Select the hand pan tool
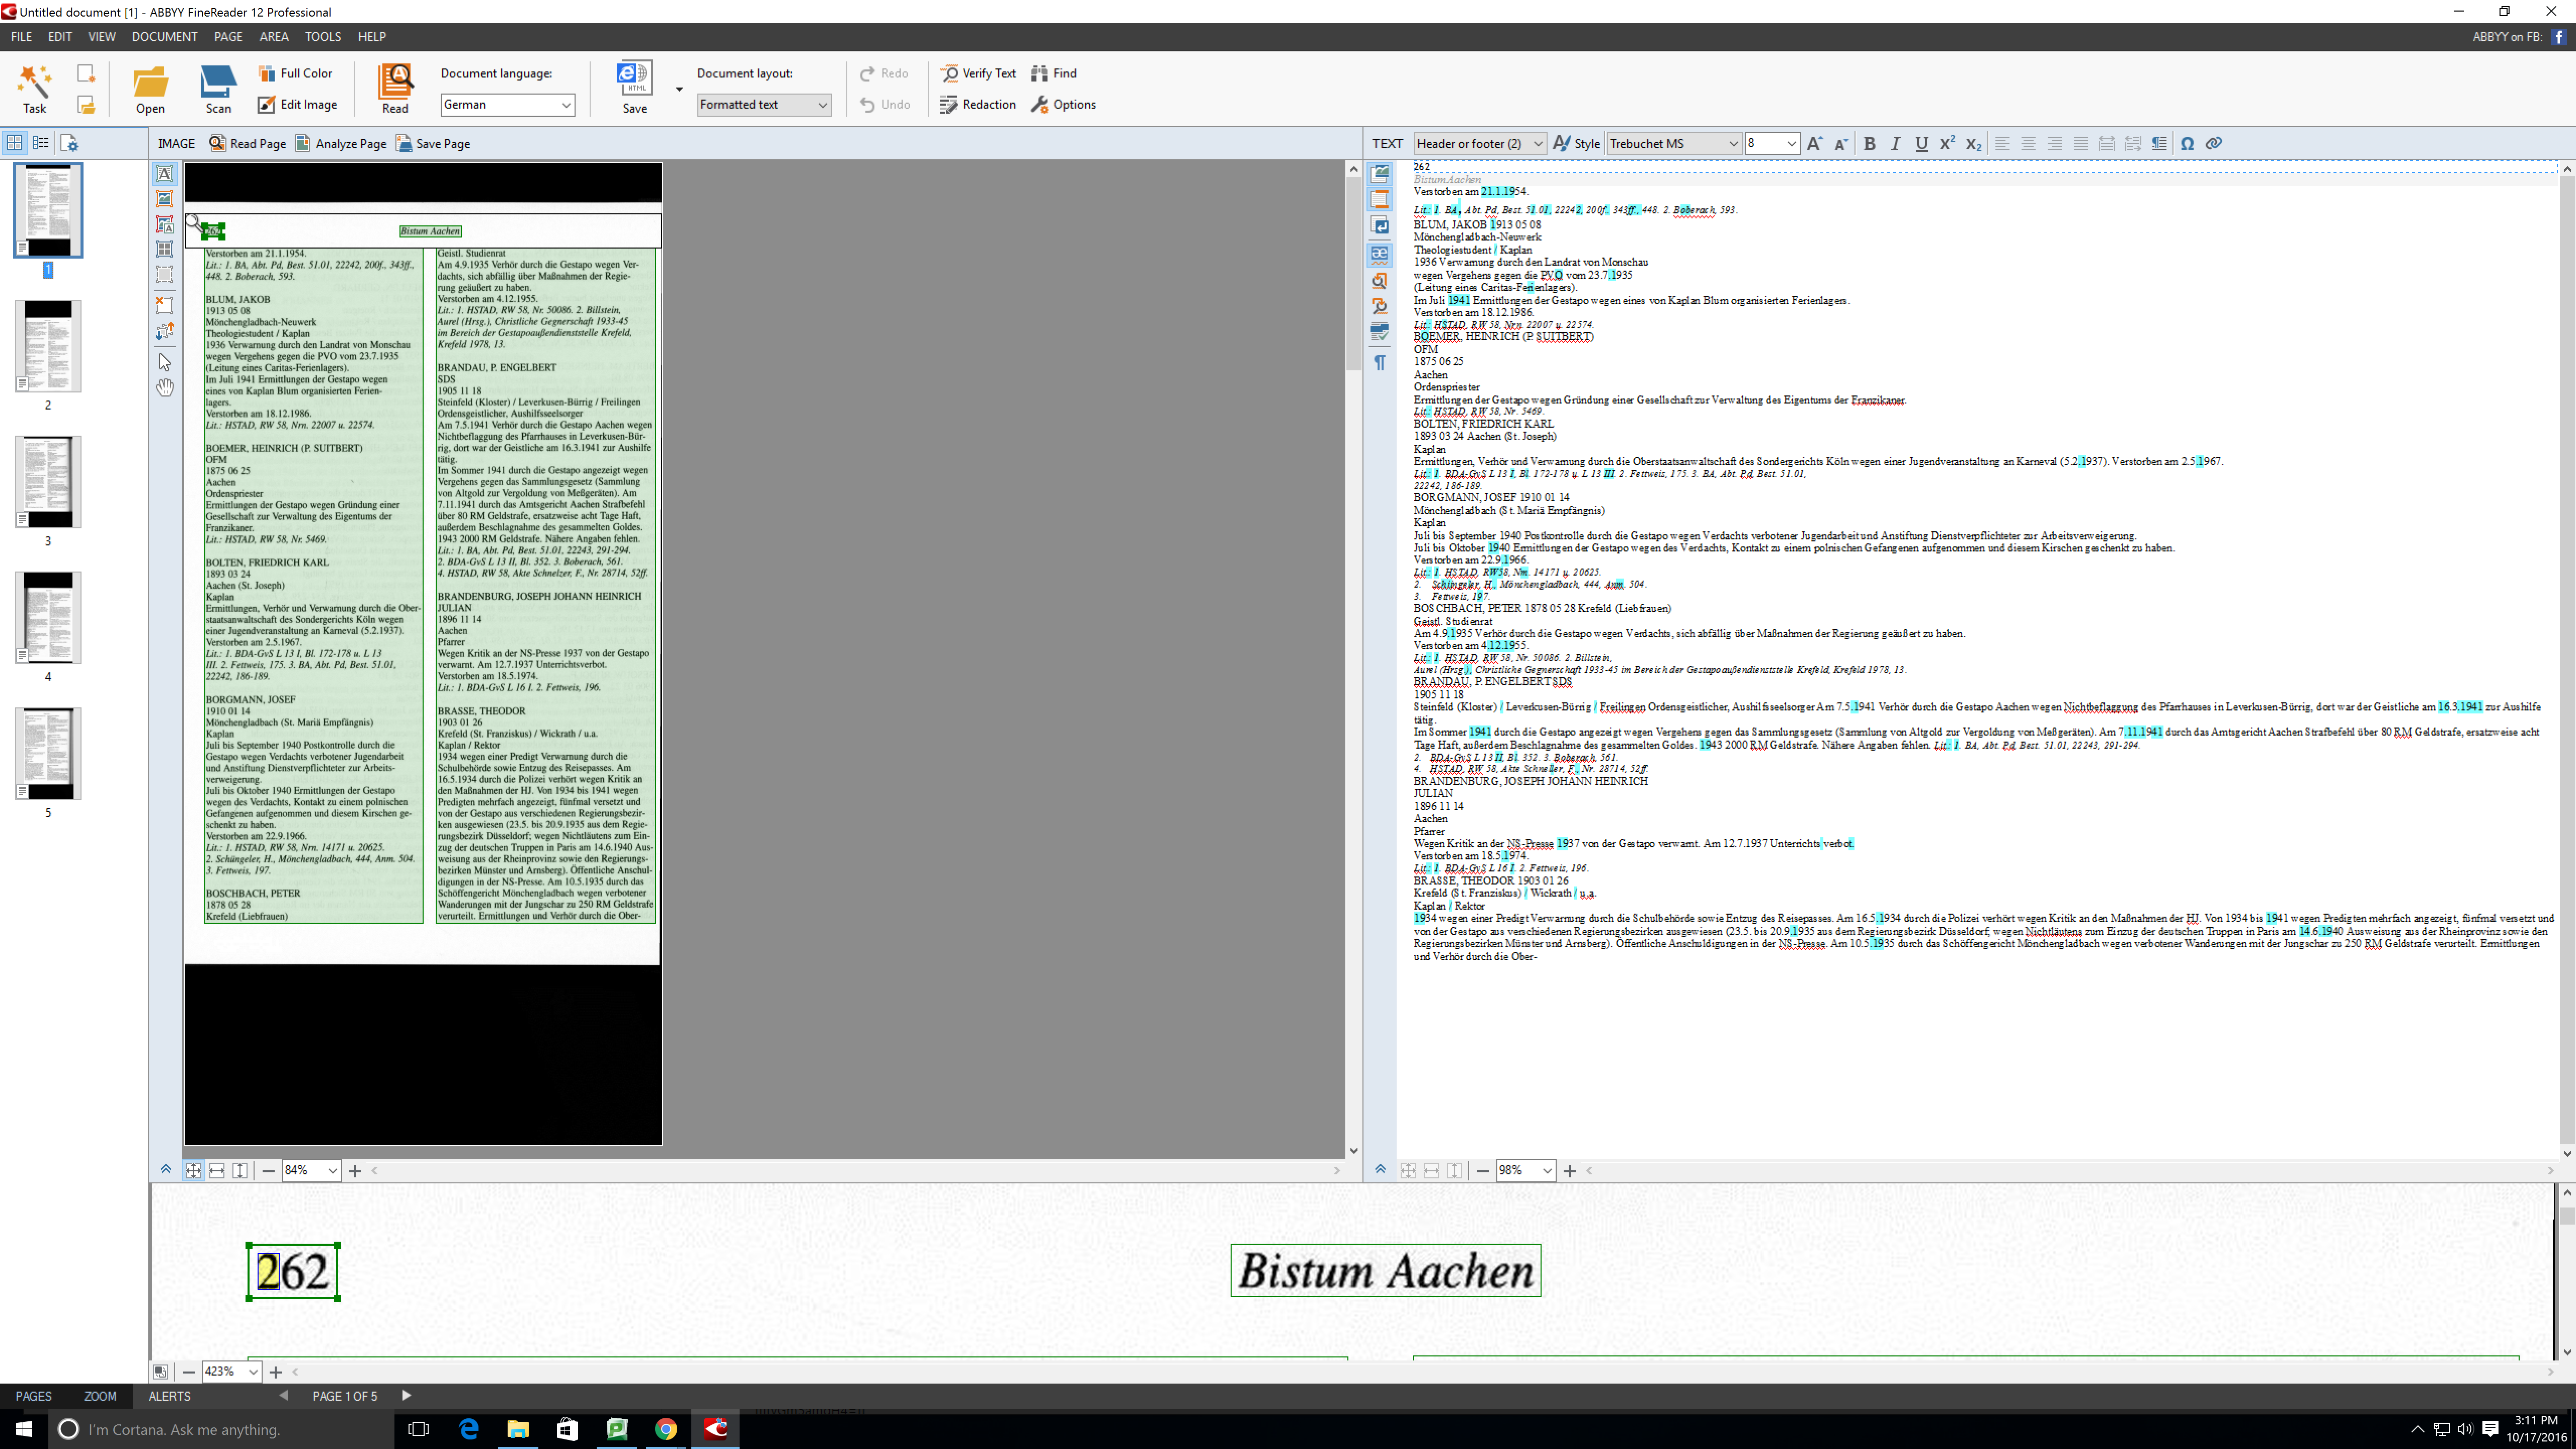Image resolution: width=2576 pixels, height=1449 pixels. click(x=165, y=387)
